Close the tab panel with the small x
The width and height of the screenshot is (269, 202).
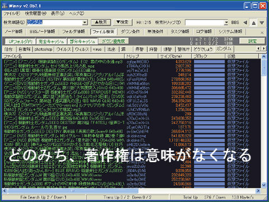(262, 33)
